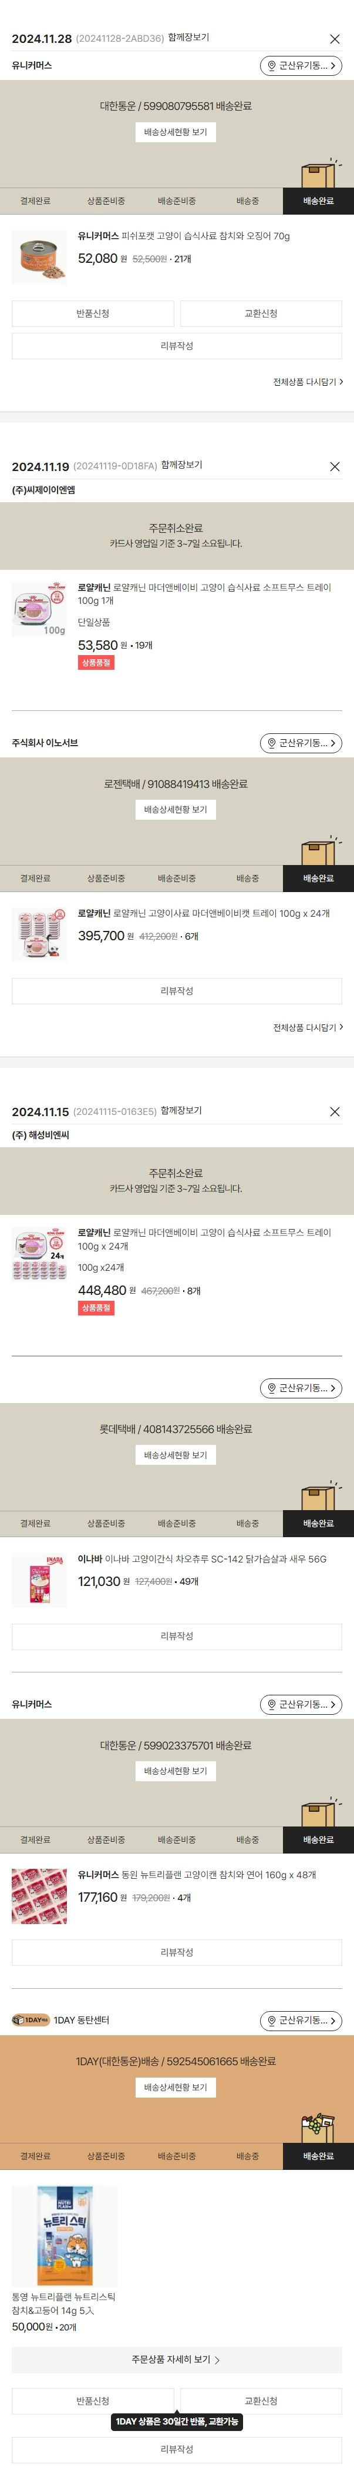Dismiss the 2024.11.19 order with its X icon

334,466
